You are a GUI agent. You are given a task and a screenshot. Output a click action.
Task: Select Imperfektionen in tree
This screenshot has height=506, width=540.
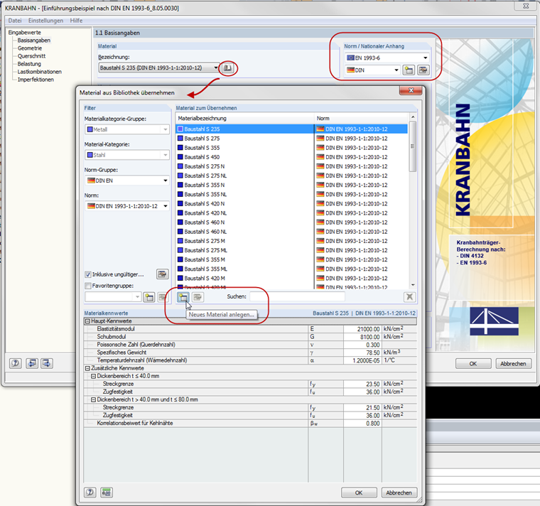coord(36,80)
